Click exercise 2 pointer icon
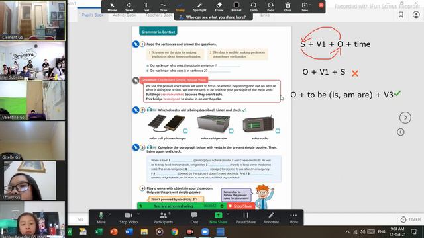Viewport: 424px width, 238px height. (x=136, y=110)
